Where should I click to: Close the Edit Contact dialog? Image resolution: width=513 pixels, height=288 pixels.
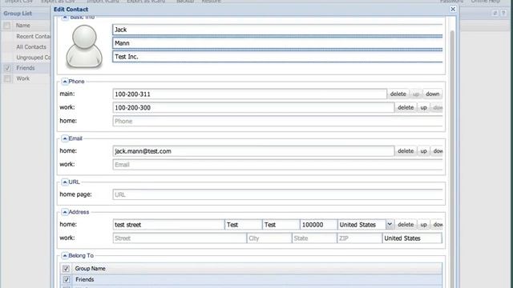coord(453,9)
